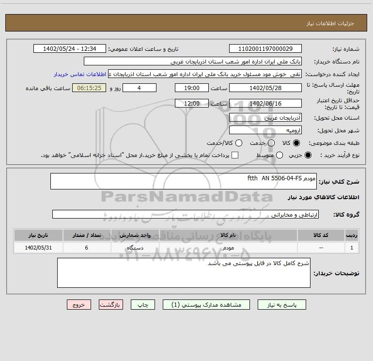Click the buyer notes text area
The width and height of the screenshot is (373, 361).
tap(184, 273)
